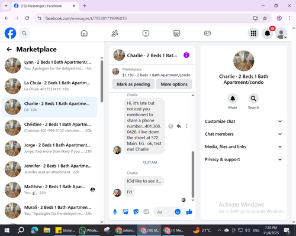The image size is (296, 236).
Task: Click the conversation list scrollbar
Action: [102, 81]
